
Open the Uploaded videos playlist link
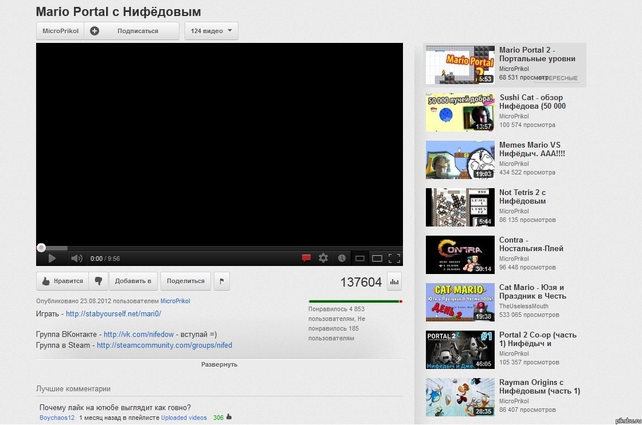184,418
